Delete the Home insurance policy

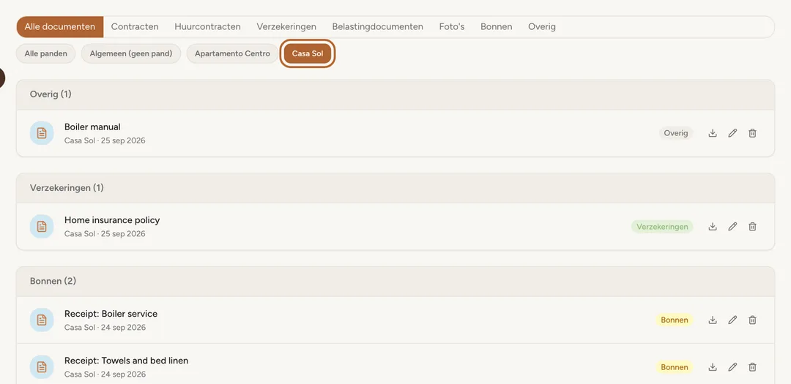752,227
